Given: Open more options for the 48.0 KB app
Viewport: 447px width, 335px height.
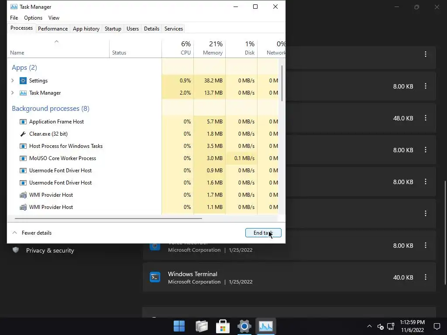Looking at the screenshot, I should (x=426, y=118).
